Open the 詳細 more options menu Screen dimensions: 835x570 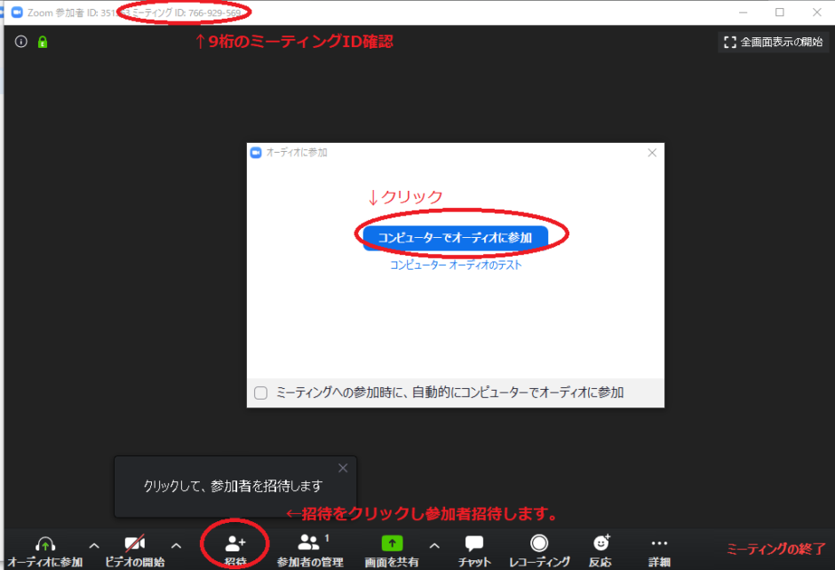[x=659, y=549]
